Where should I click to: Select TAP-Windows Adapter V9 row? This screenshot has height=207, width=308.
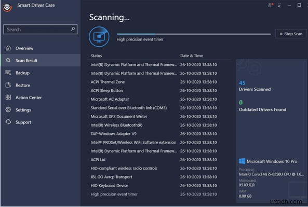(x=159, y=134)
